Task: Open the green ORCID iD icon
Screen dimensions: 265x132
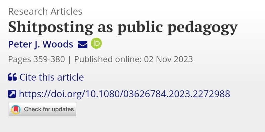Action: click(96, 44)
